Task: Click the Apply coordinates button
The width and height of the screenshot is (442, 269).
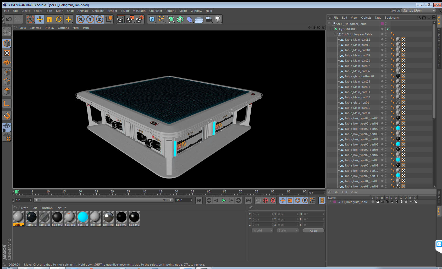Action: click(x=313, y=231)
